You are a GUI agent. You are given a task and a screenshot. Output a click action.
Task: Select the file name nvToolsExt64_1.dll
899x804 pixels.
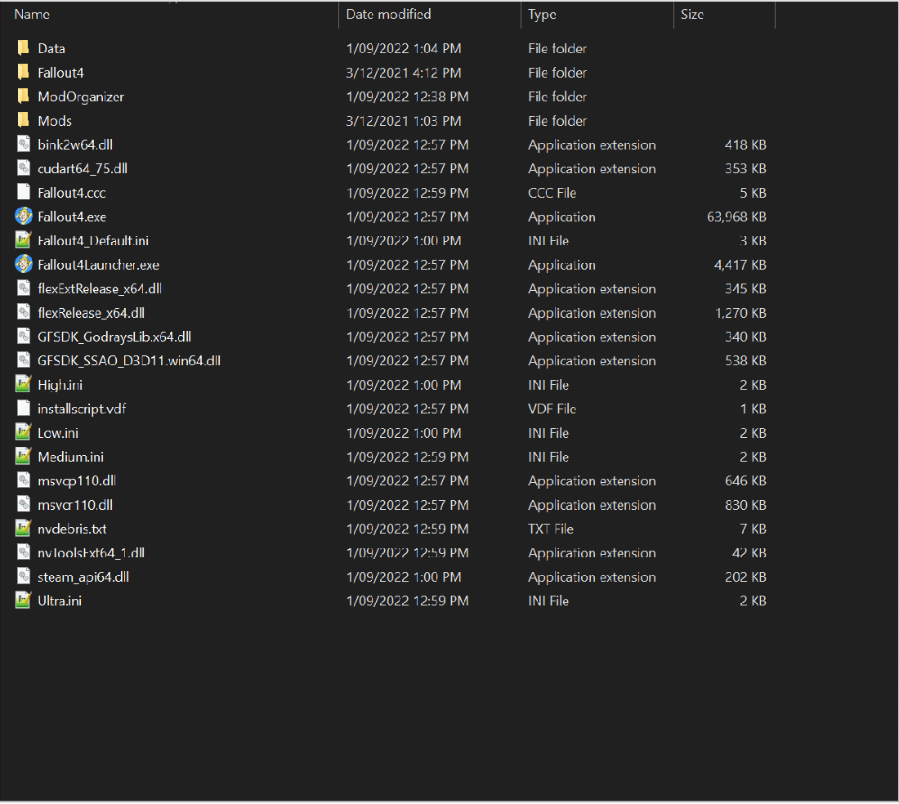point(91,554)
